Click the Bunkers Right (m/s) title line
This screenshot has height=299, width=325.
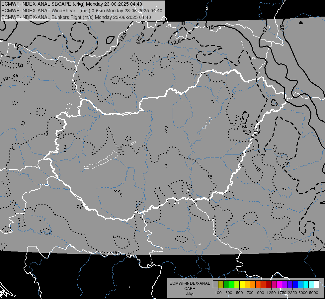[x=76, y=17]
